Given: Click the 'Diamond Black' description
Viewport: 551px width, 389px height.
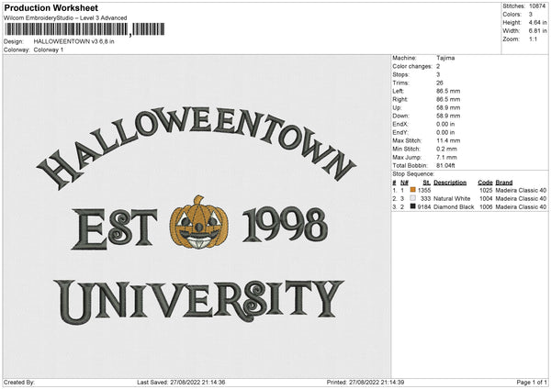Looking at the screenshot, I should point(454,207).
